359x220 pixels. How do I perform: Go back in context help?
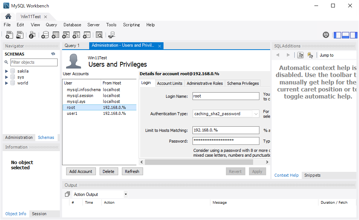tap(278, 55)
